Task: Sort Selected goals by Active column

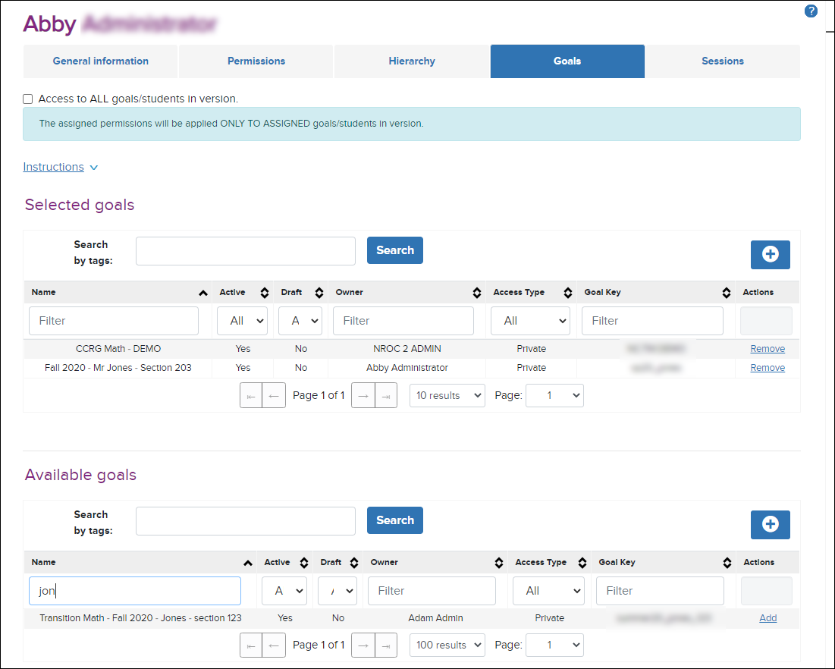Action: pos(265,293)
